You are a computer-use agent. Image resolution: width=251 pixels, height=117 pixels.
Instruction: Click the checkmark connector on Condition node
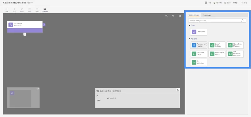point(44,25)
